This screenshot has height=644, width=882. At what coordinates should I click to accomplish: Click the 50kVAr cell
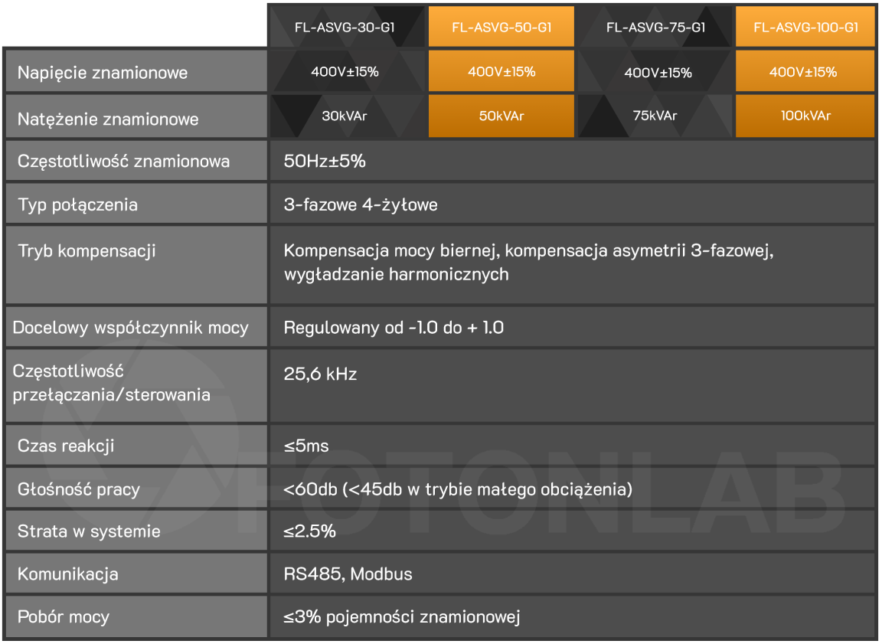501,116
